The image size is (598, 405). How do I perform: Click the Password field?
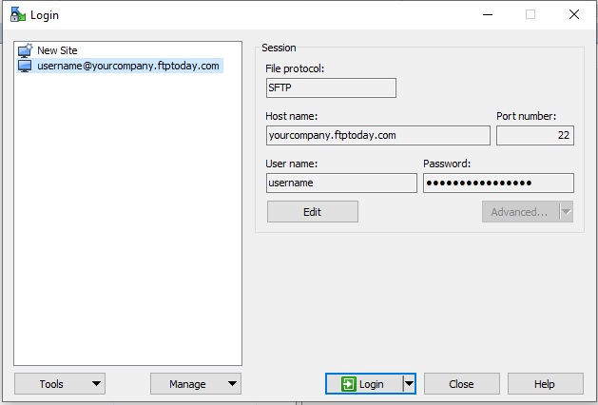[498, 183]
